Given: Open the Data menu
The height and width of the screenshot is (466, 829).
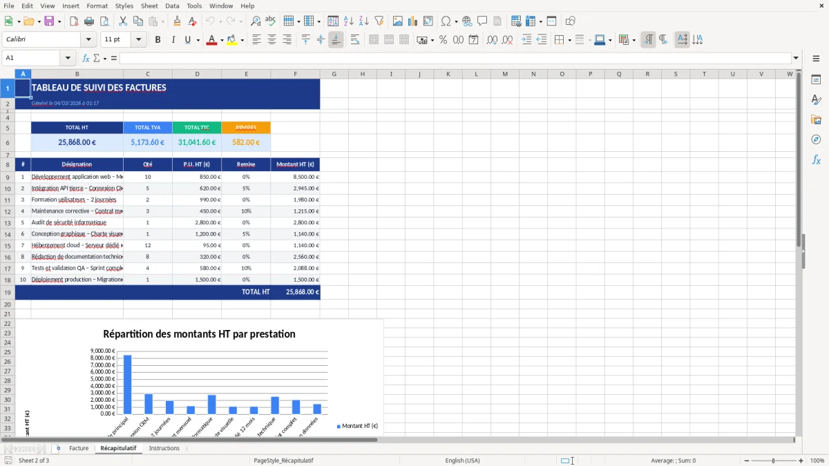Looking at the screenshot, I should pyautogui.click(x=172, y=6).
